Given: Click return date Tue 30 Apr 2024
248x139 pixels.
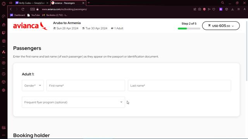Looking at the screenshot, I should click(95, 28).
